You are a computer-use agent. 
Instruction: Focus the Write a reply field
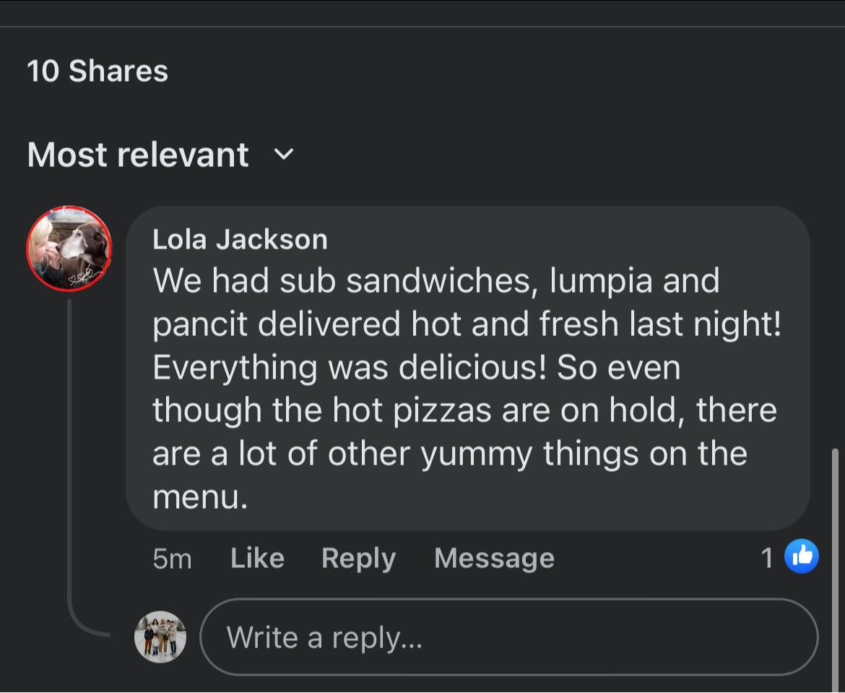pos(508,637)
